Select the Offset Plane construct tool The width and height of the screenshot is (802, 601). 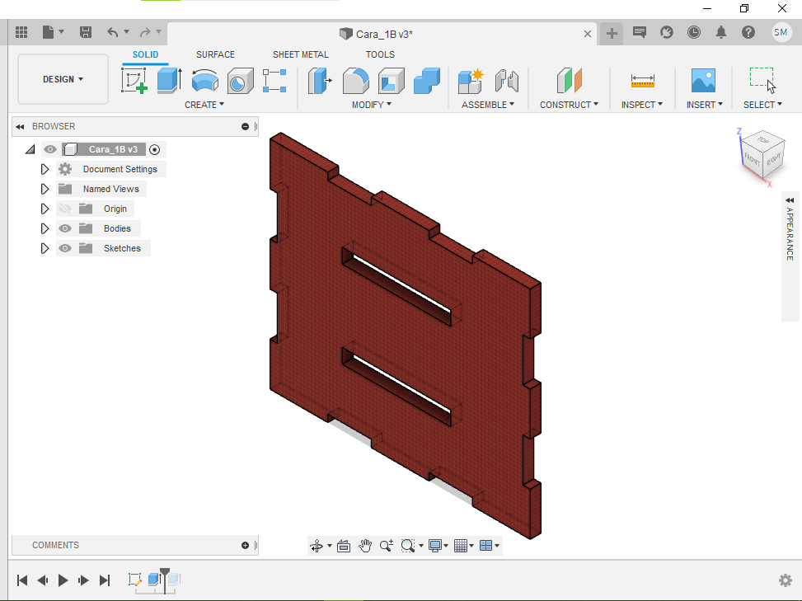click(x=569, y=80)
